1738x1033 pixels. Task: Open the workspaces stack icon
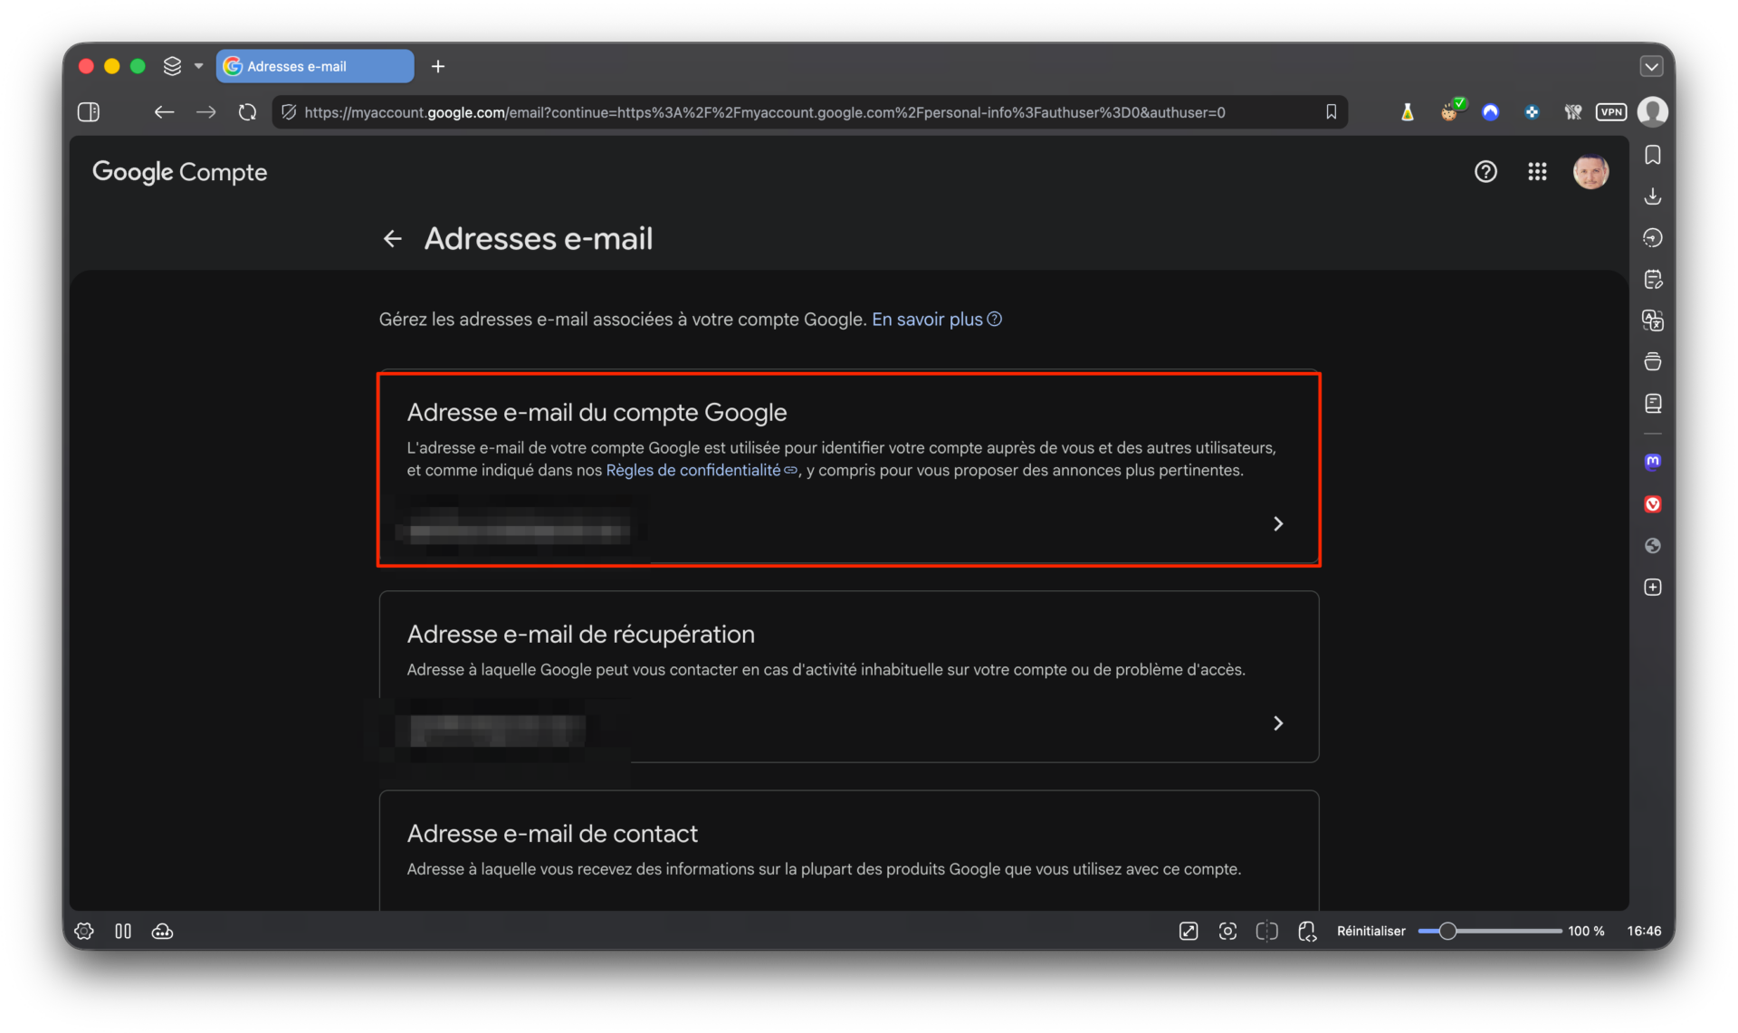[172, 66]
